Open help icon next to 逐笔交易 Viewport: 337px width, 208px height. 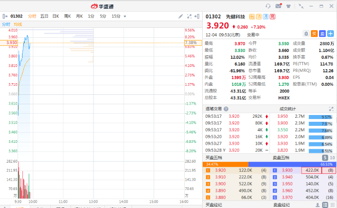pos(226,109)
